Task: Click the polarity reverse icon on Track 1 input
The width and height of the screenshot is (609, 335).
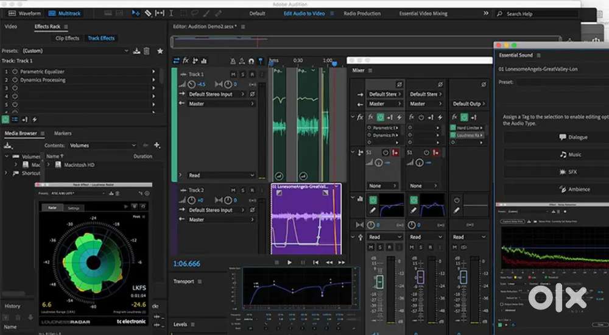Action: (252, 94)
